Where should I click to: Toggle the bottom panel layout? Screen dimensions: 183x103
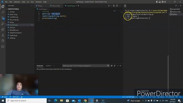click(x=160, y=2)
